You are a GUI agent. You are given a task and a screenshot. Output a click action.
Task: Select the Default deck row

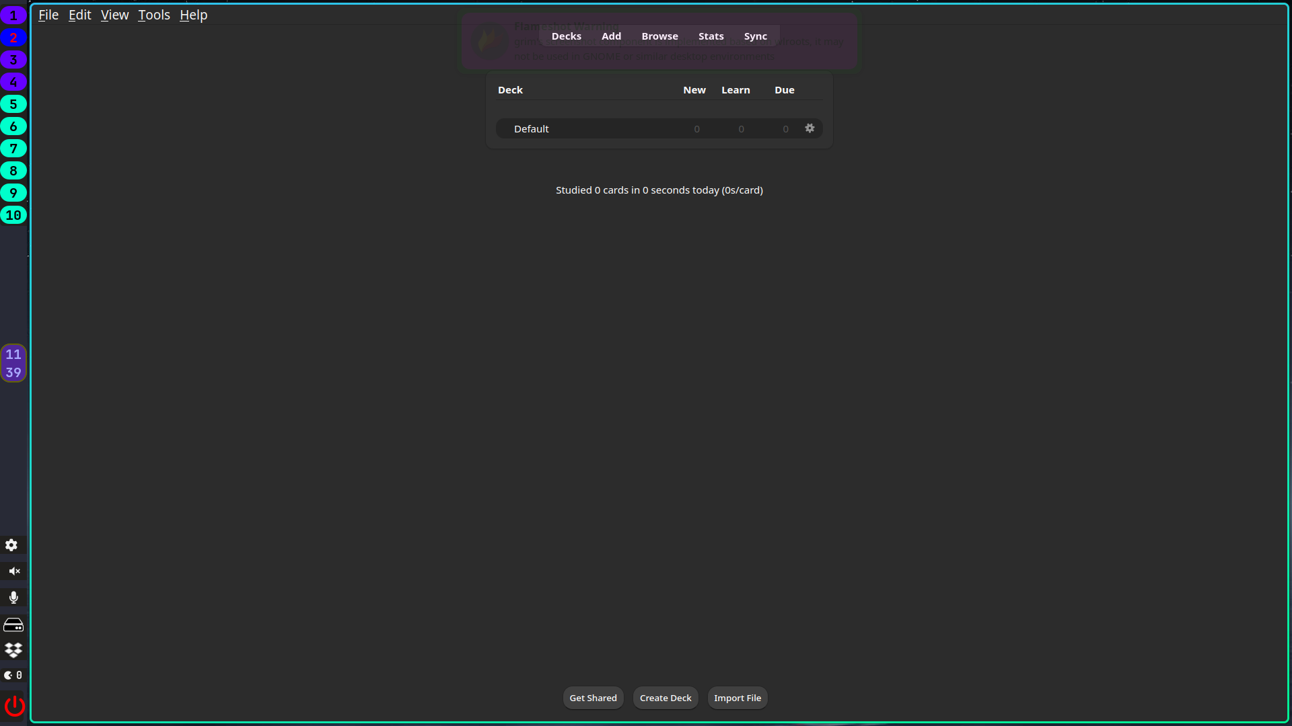pyautogui.click(x=532, y=129)
